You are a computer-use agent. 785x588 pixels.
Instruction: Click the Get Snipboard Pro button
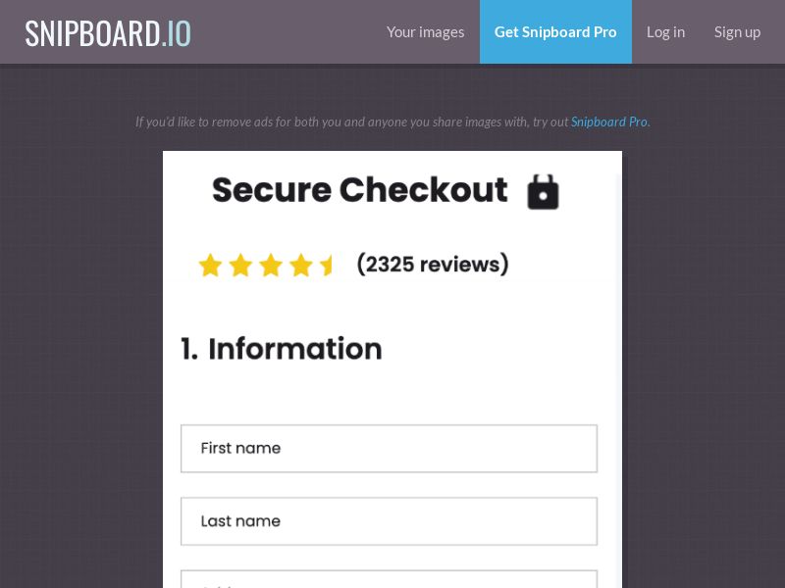coord(555,32)
